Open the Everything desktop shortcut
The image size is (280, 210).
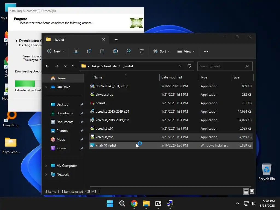[11, 119]
